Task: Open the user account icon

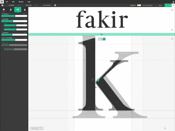Action: pos(173,2)
